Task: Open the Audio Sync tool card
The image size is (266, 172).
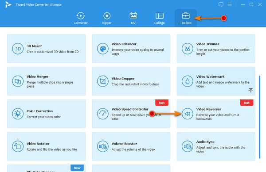Action: point(216,146)
